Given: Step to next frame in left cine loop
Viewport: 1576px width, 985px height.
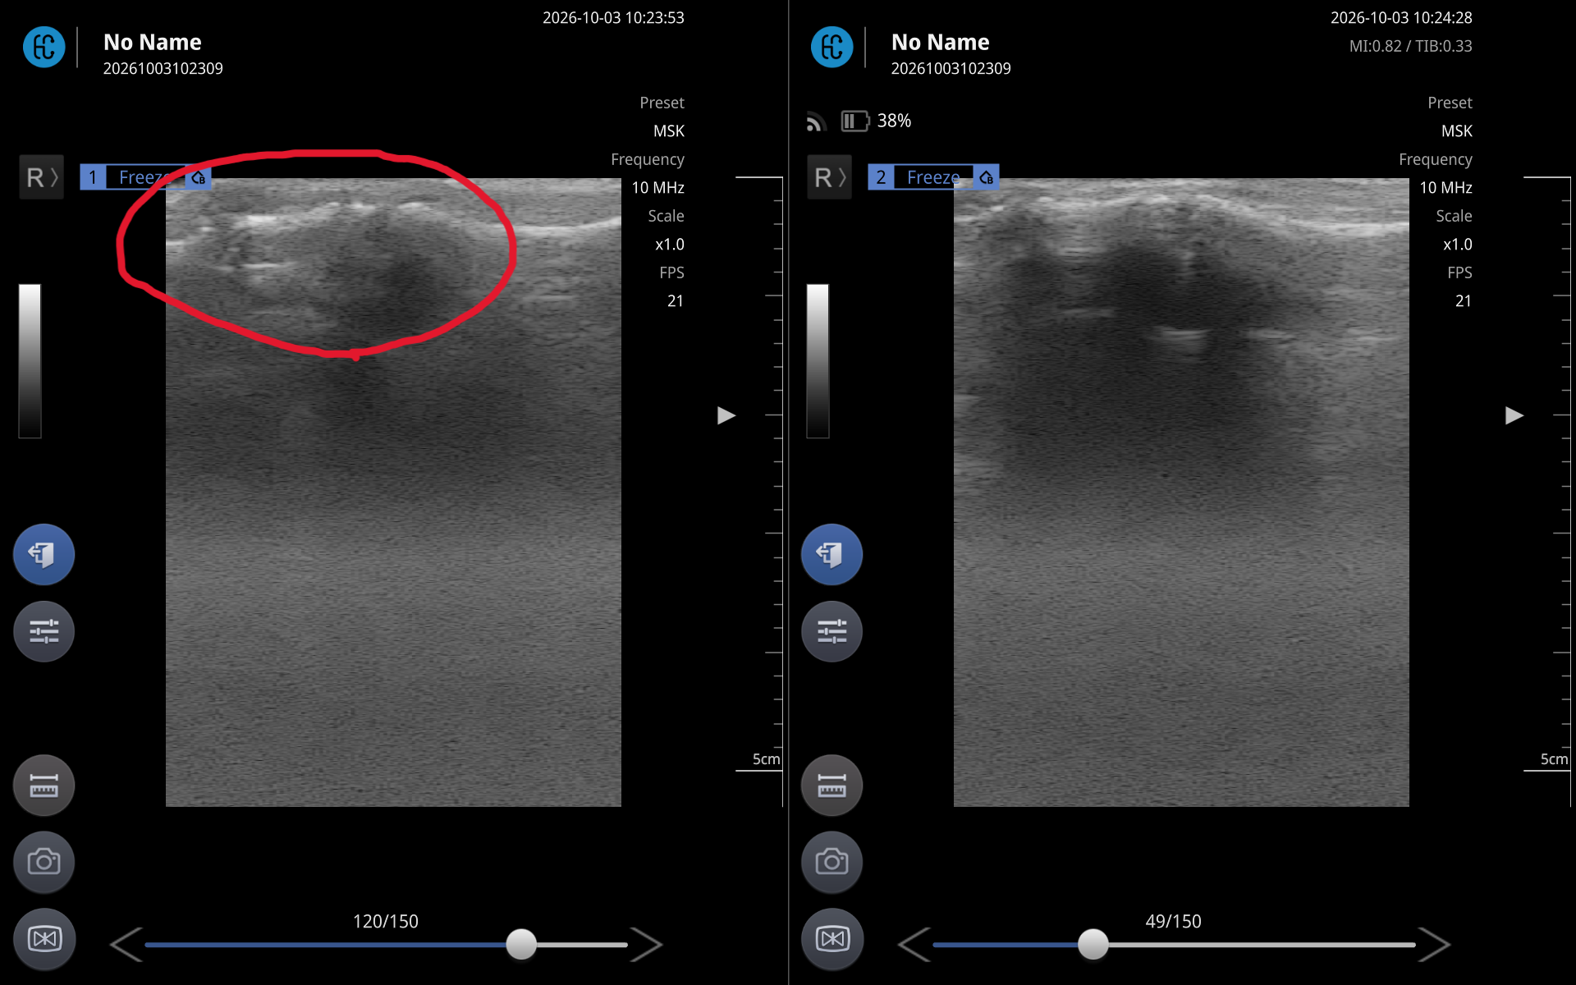Looking at the screenshot, I should (x=646, y=944).
